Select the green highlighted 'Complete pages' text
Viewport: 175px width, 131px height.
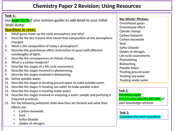pyautogui.click(x=130, y=95)
